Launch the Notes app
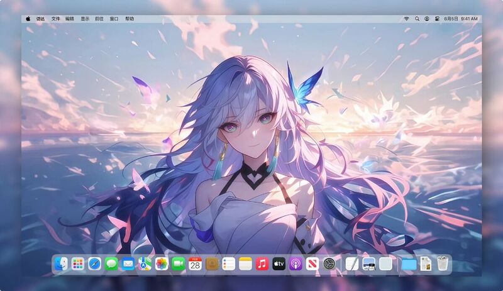Image resolution: width=503 pixels, height=291 pixels. coord(245,264)
